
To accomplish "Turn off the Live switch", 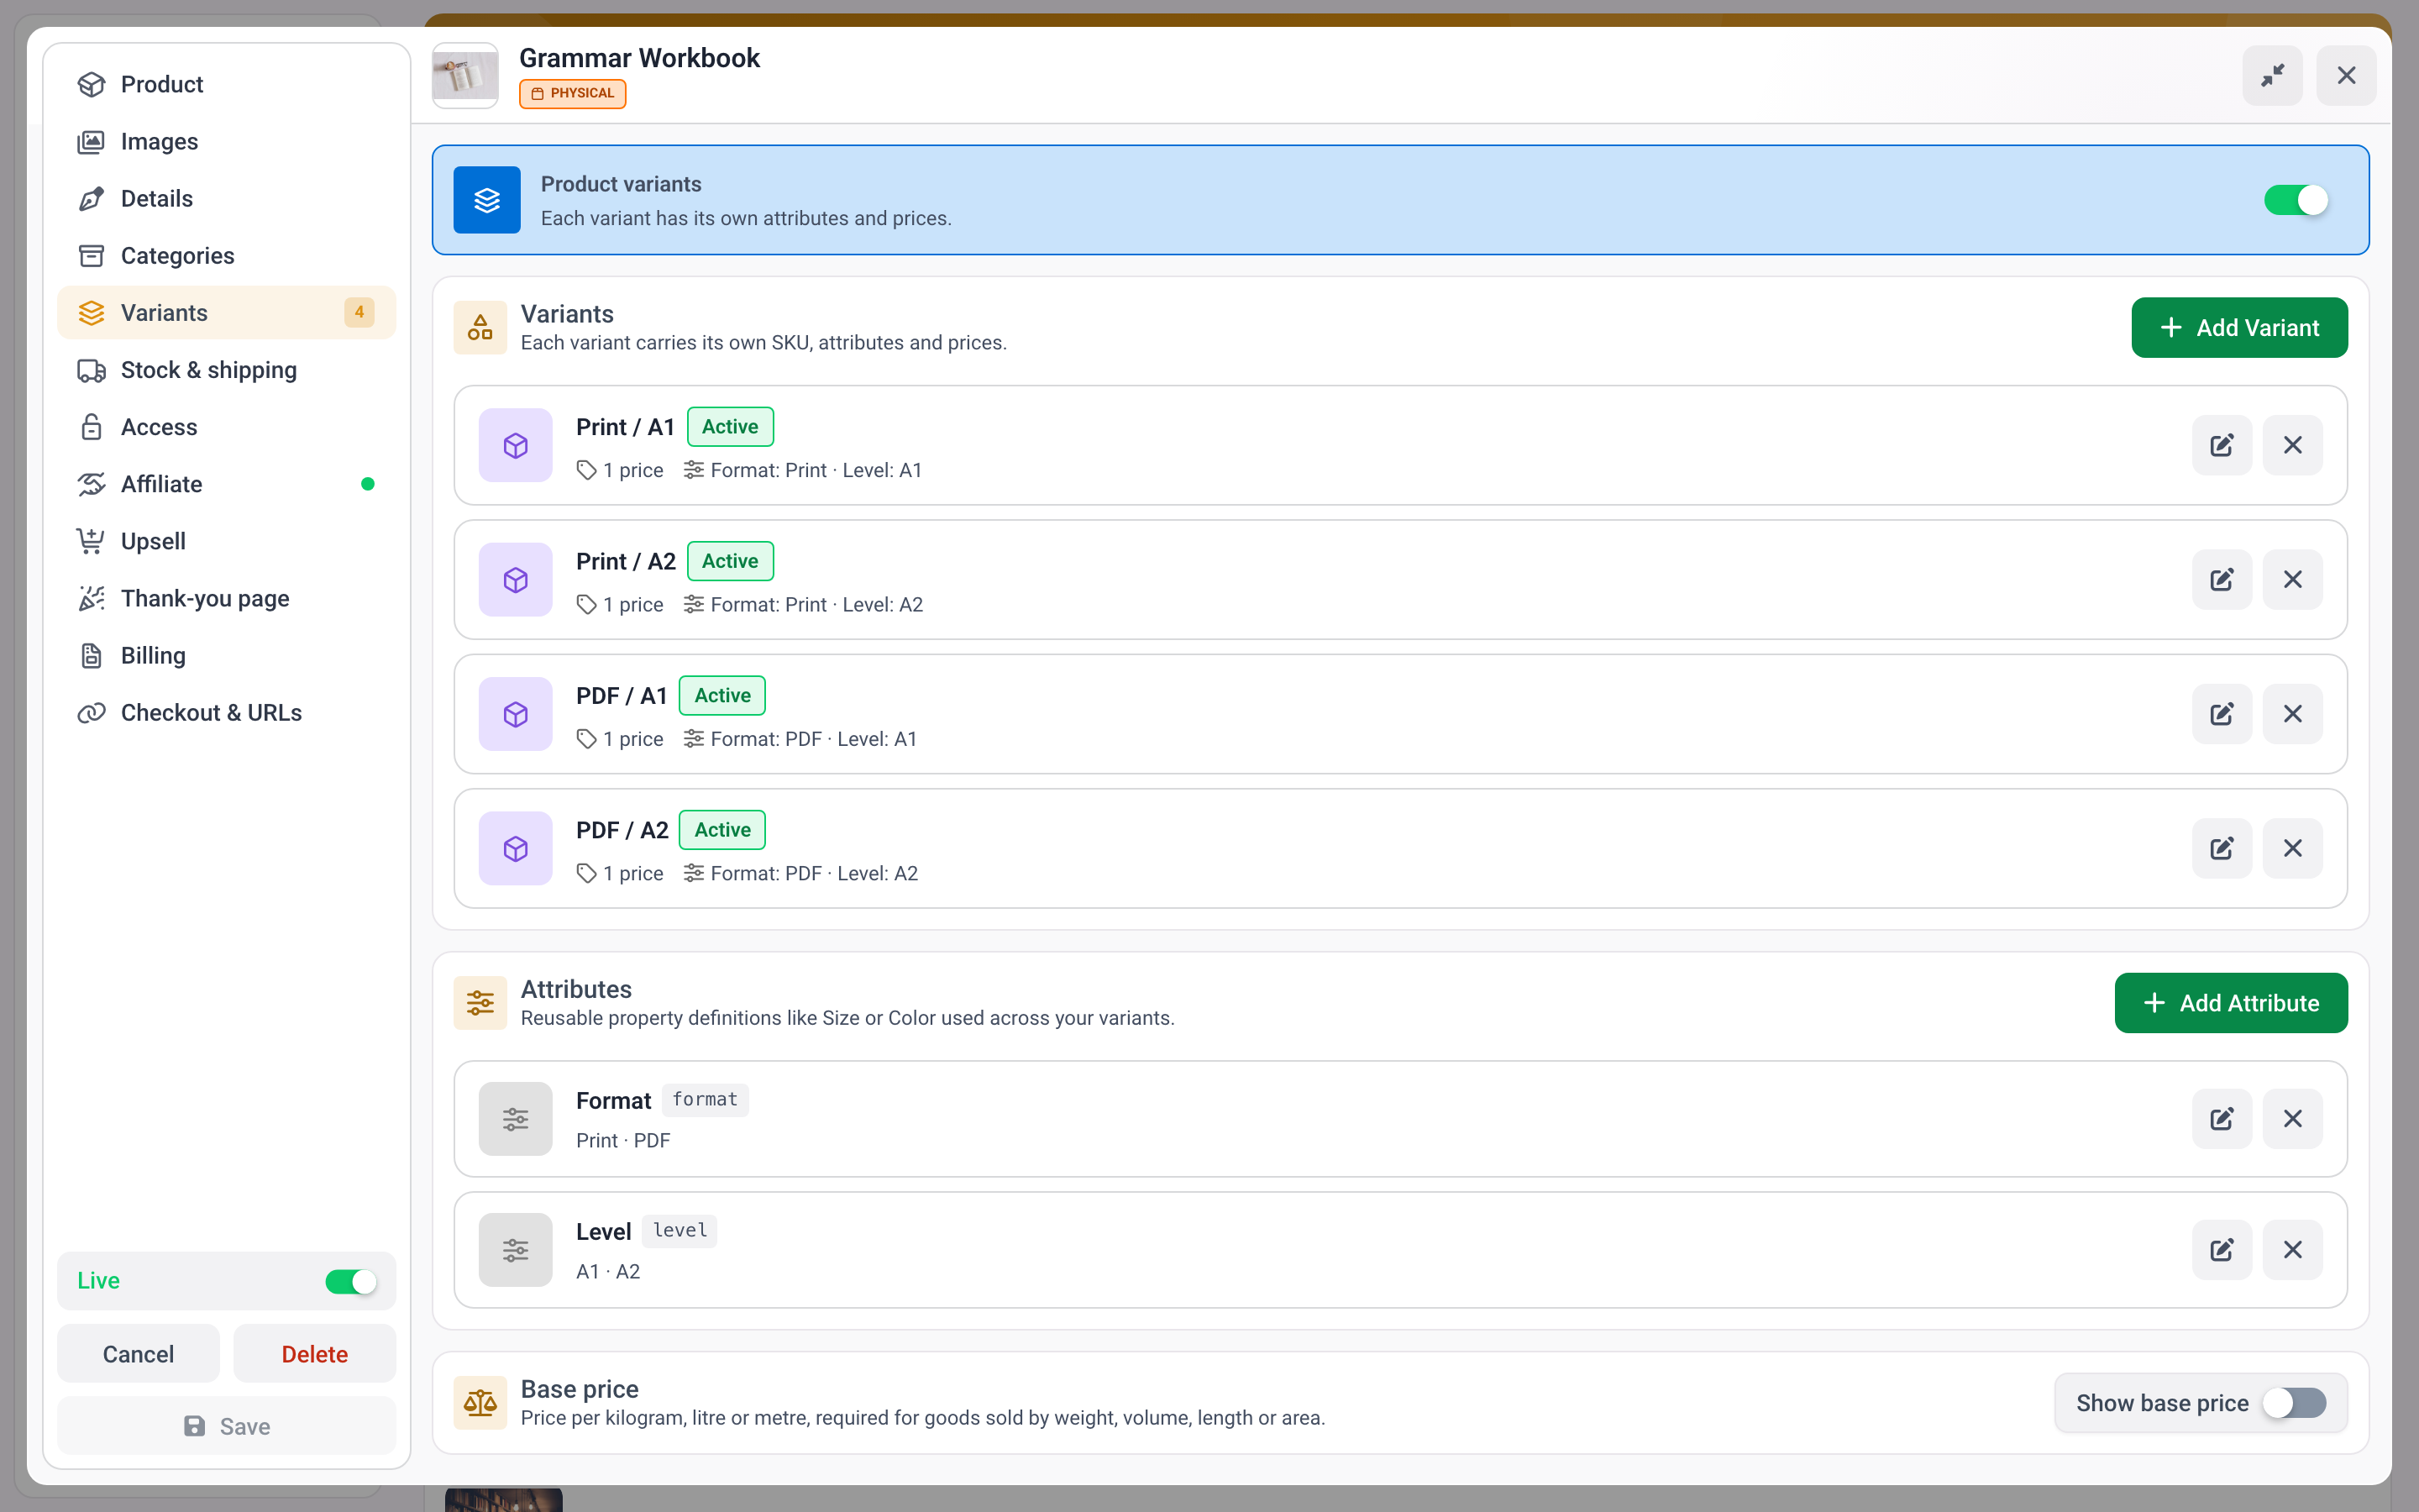I will (x=351, y=1281).
